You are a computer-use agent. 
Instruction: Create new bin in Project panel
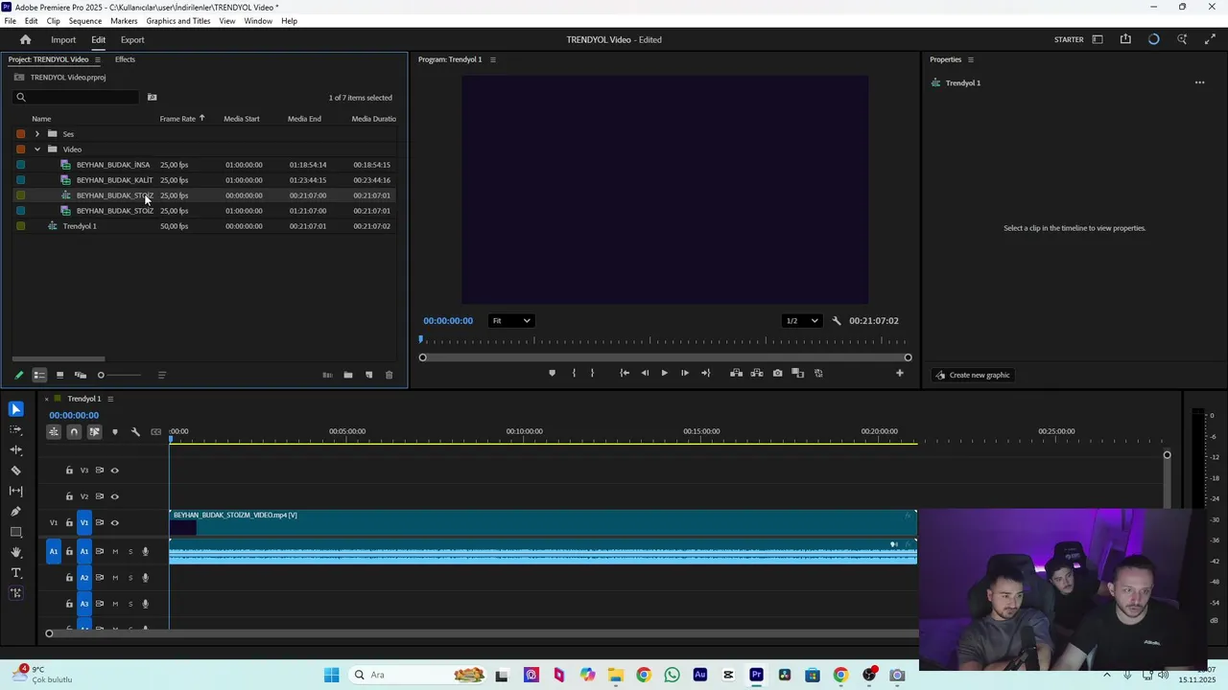348,375
